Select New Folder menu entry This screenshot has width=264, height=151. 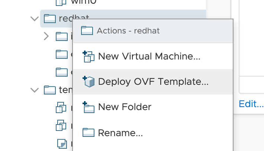coord(125,107)
